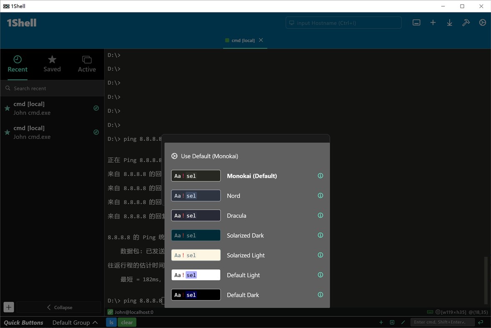
Task: Show info for Default Dark theme
Action: tap(320, 295)
